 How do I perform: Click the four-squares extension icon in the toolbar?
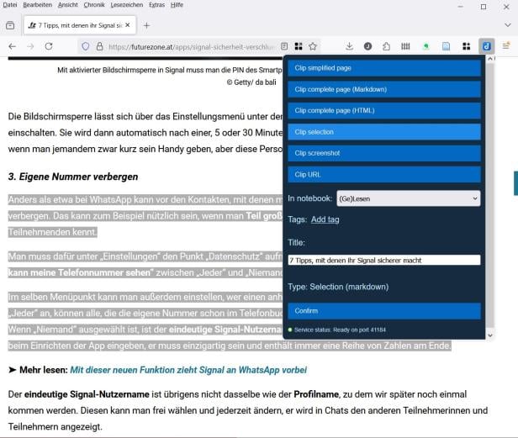(x=466, y=46)
